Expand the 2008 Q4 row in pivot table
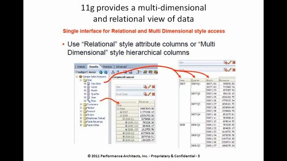 click(124, 140)
